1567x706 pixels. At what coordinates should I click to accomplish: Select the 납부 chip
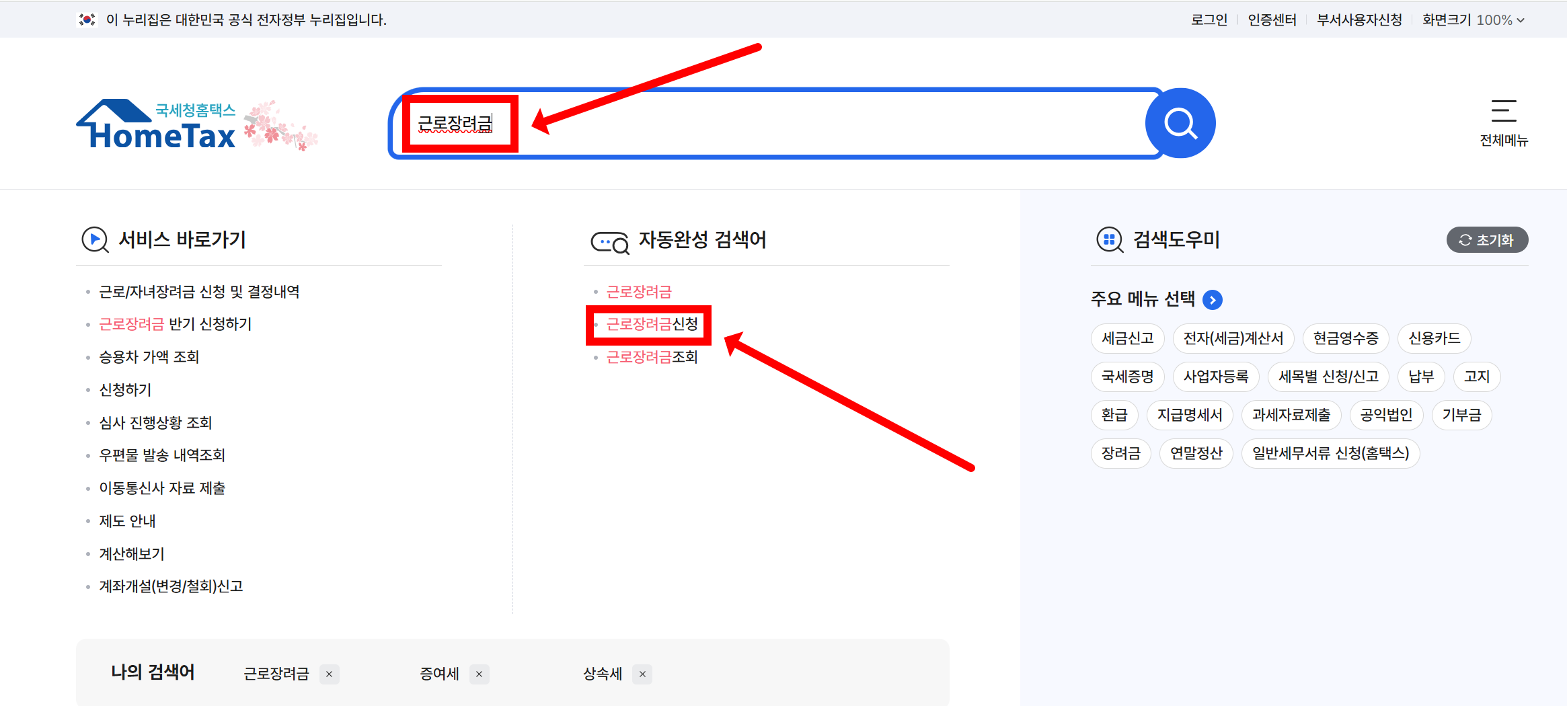1421,377
